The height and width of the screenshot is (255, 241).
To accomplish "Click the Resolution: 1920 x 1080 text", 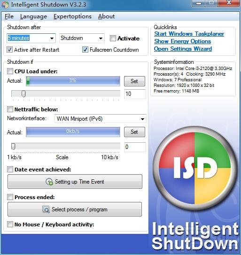I will [184, 85].
